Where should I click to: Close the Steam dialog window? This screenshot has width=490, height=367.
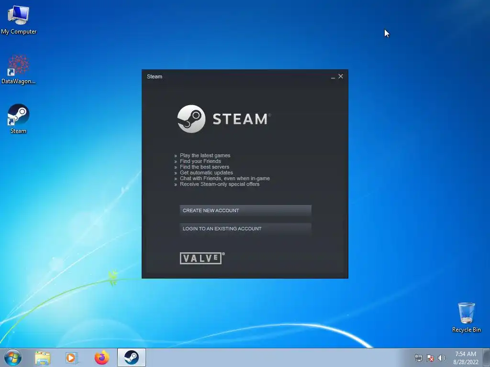click(341, 76)
